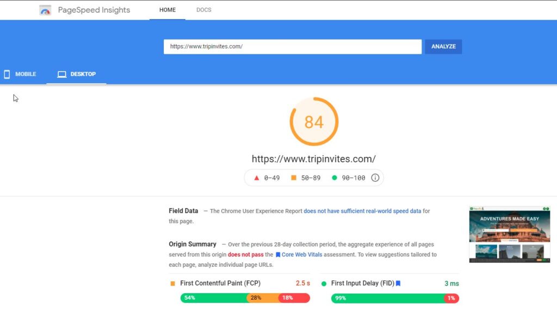557x309 pixels.
Task: Click bookmark icon before Core Web Vitals
Action: [x=278, y=255]
